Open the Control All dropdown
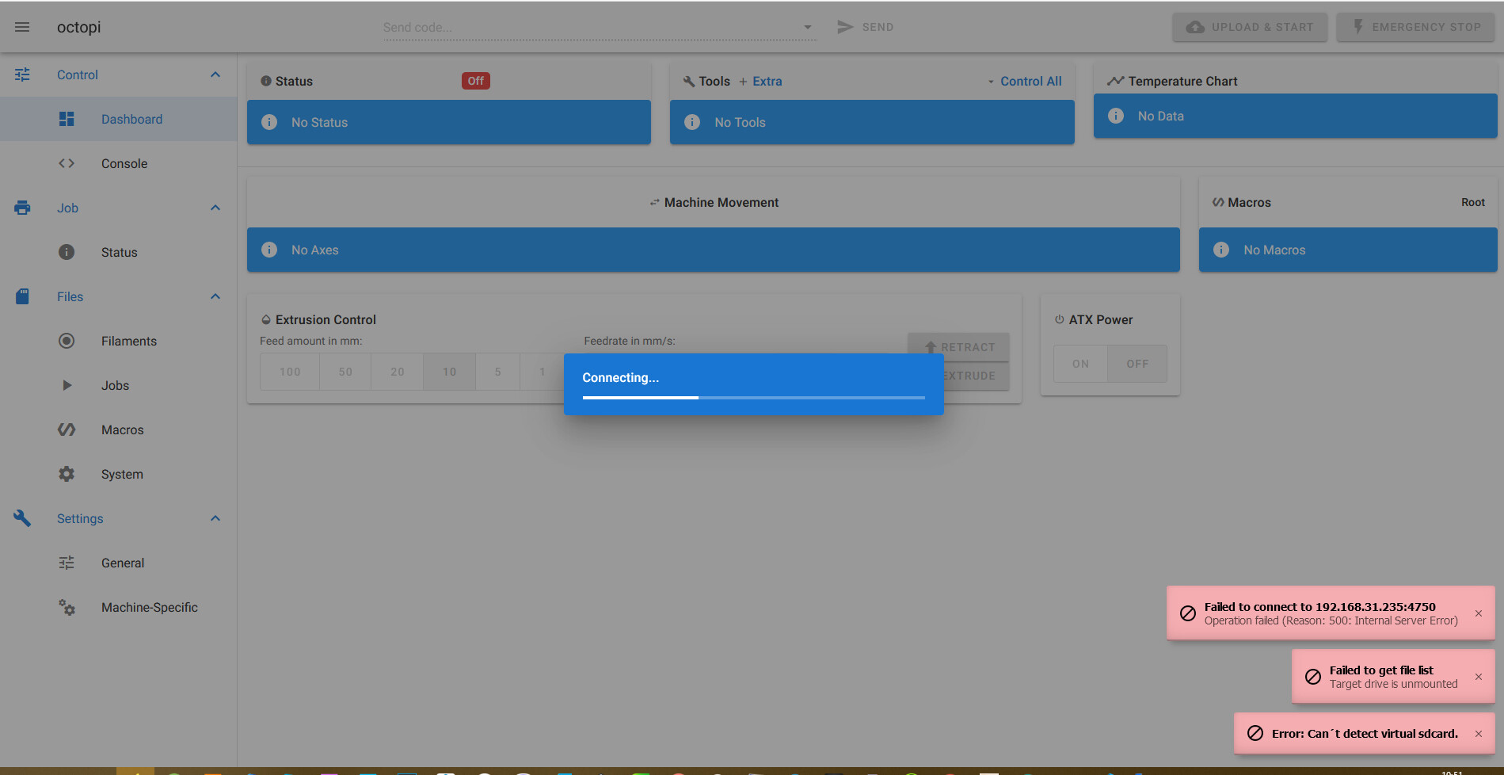1504x775 pixels. (1024, 81)
